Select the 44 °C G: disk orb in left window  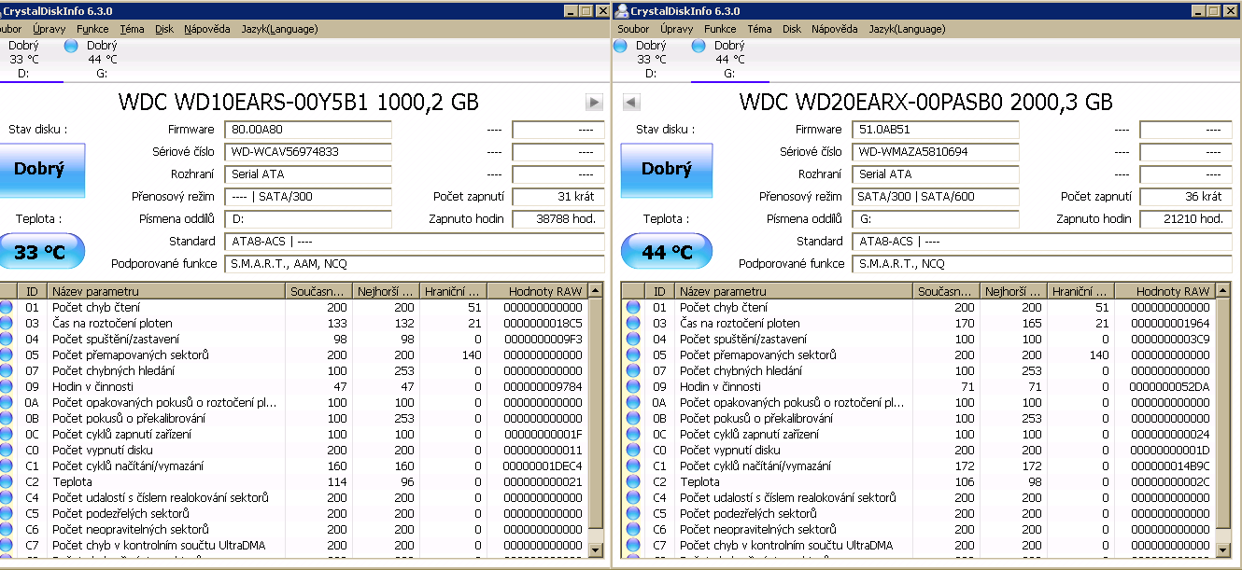(71, 46)
